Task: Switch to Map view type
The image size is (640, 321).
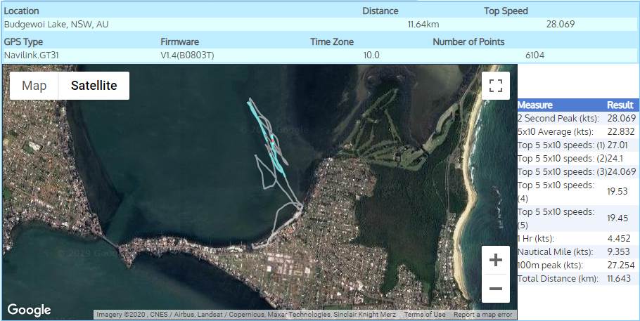Action: [34, 86]
